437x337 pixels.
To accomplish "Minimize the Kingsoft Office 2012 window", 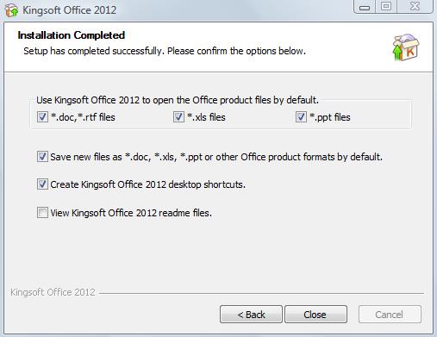I will pyautogui.click(x=365, y=7).
